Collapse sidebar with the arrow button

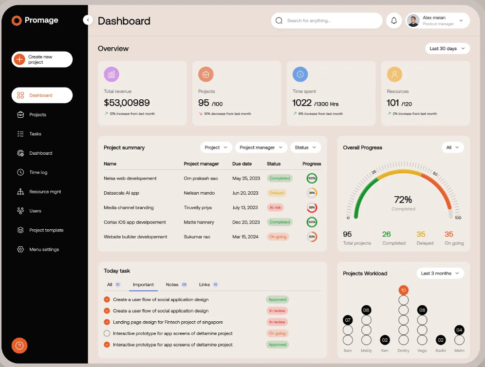[x=88, y=20]
